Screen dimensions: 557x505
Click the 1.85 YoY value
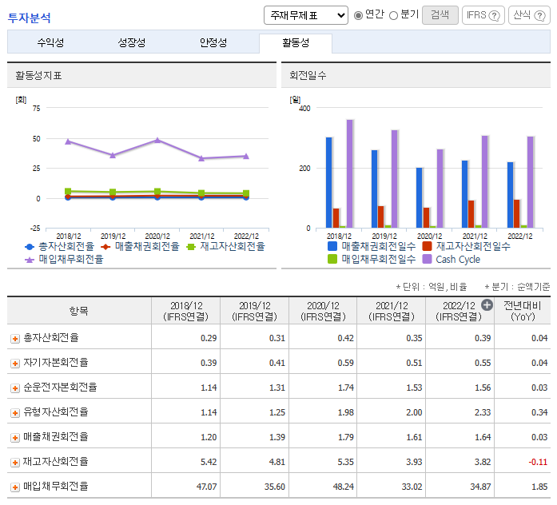pyautogui.click(x=539, y=487)
